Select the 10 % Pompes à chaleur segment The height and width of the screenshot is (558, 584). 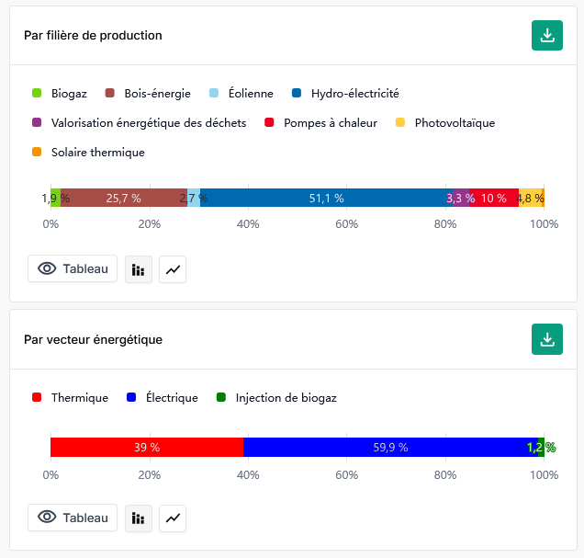pyautogui.click(x=494, y=198)
